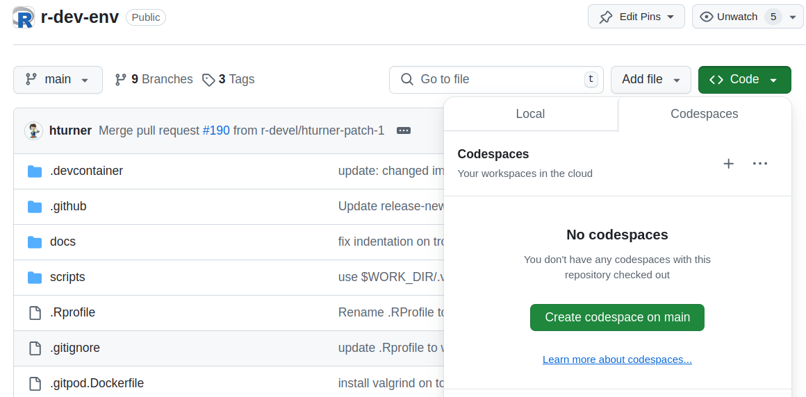
Task: Expand commit message ellipsis button
Action: pos(404,130)
